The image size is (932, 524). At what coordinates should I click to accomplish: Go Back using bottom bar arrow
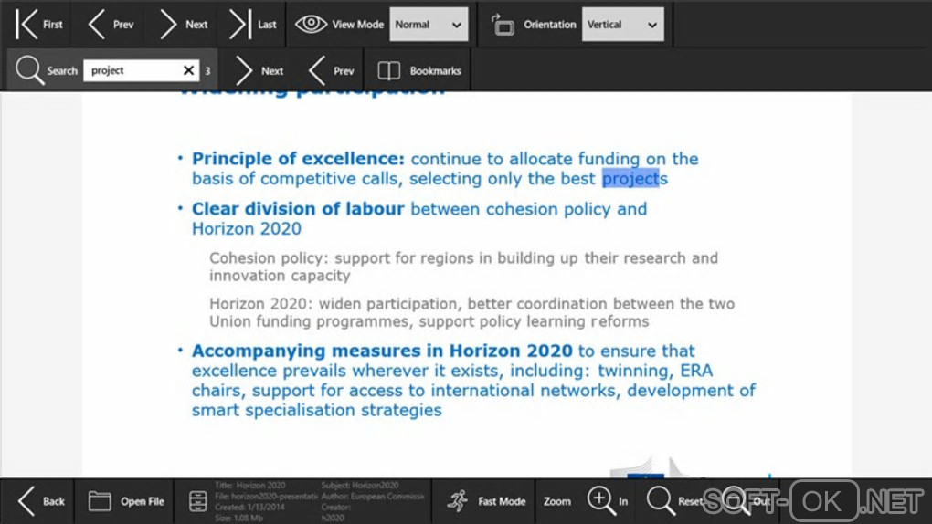(40, 501)
